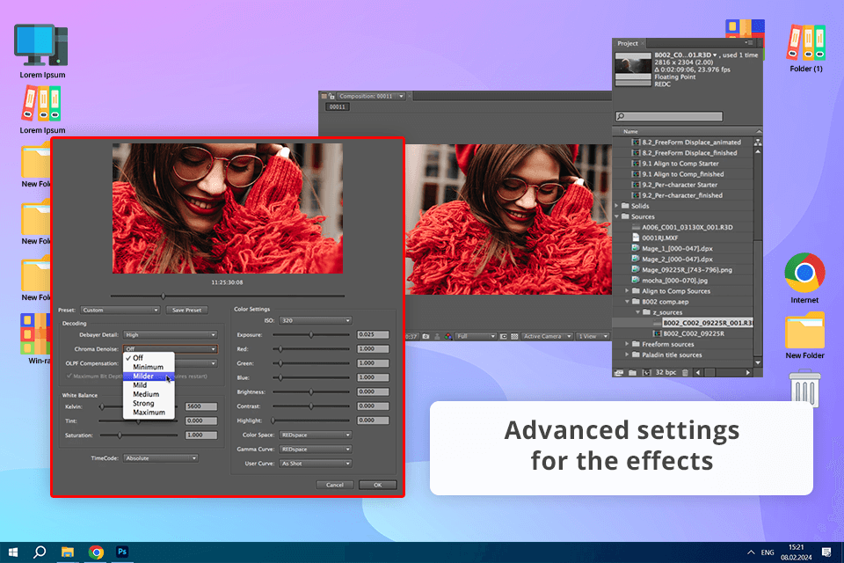Click the Project panel search field
The width and height of the screenshot is (844, 563).
669,116
